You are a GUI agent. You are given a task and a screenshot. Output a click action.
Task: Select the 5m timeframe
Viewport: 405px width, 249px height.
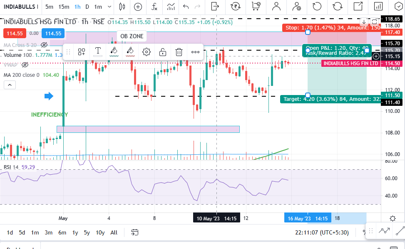[x=49, y=7]
